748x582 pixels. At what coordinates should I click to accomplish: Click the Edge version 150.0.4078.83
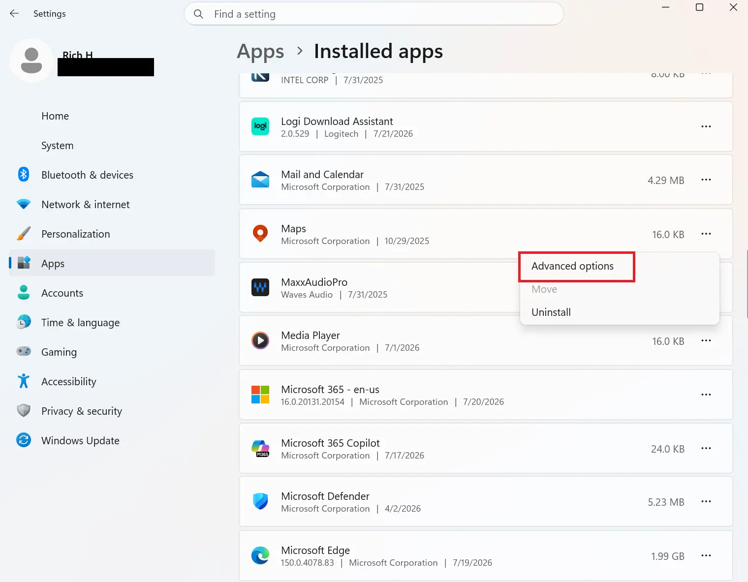coord(308,563)
